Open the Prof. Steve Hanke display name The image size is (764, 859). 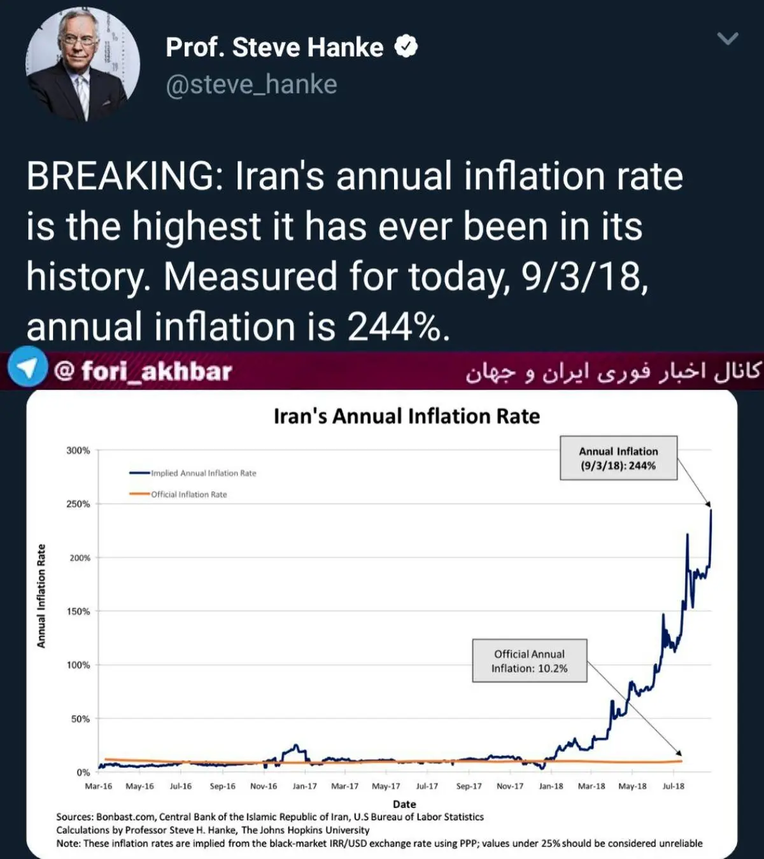click(x=274, y=47)
